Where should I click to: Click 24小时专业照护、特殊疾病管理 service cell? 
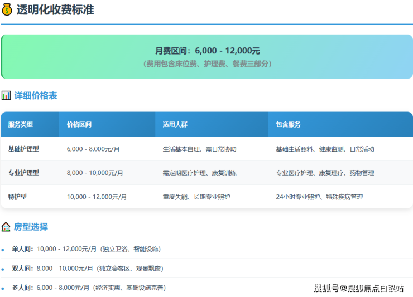pos(319,197)
